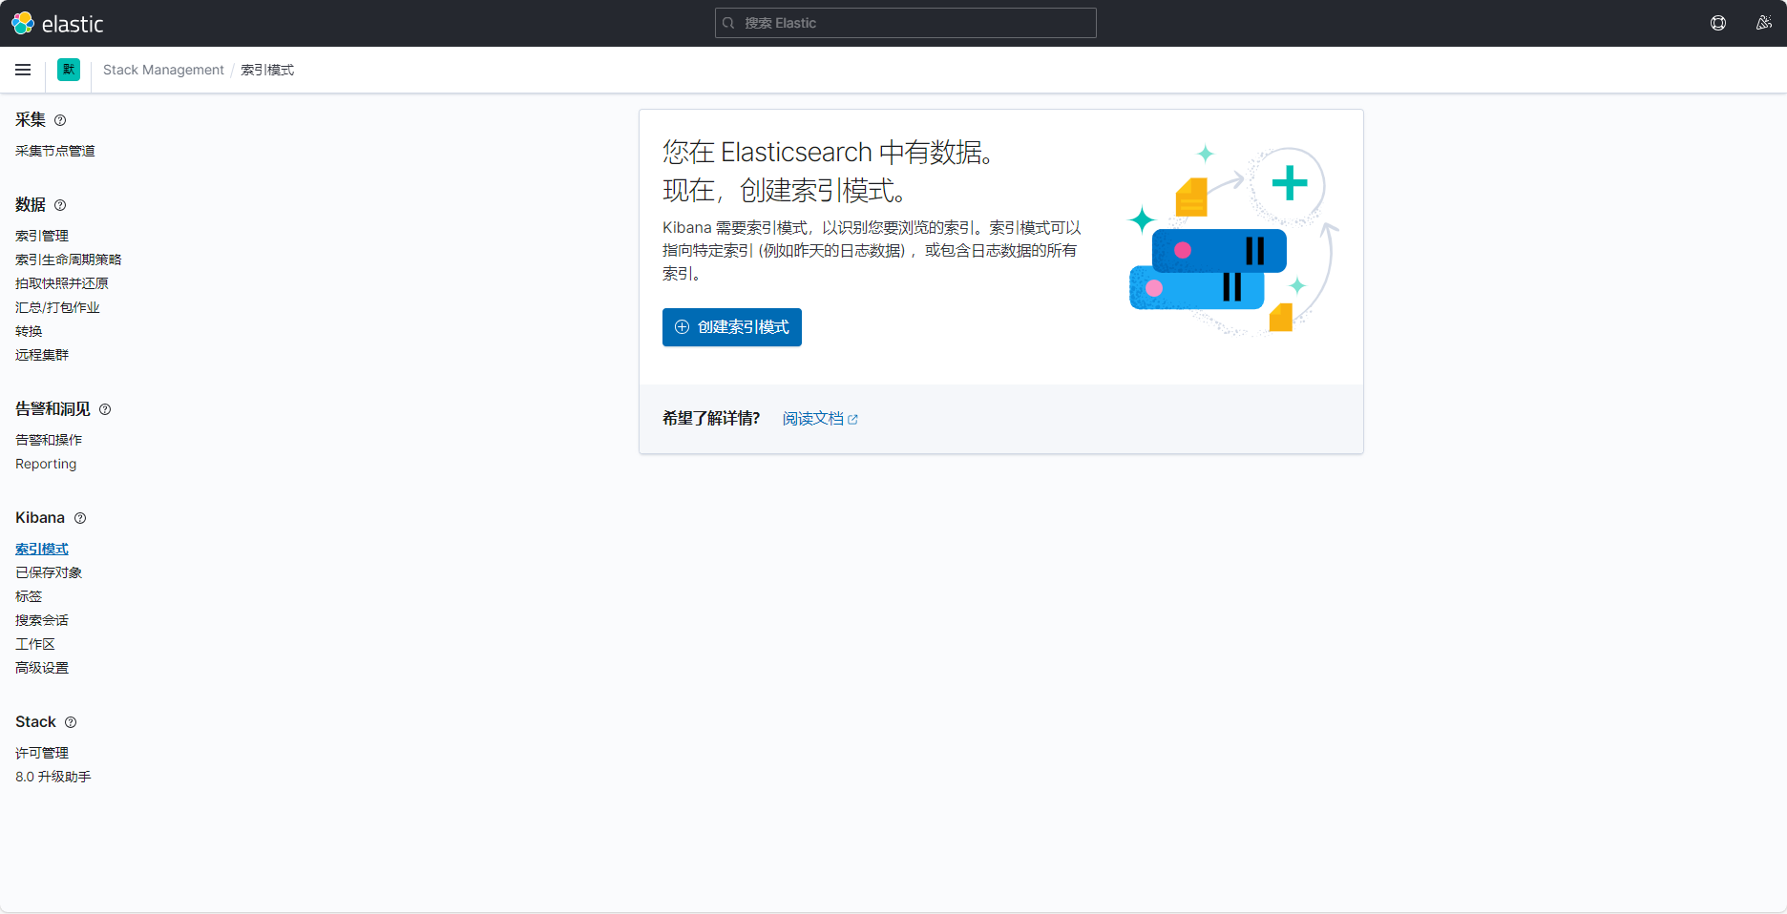Open 标签 in sidebar
Screen dimensions: 1787x914
coord(29,596)
